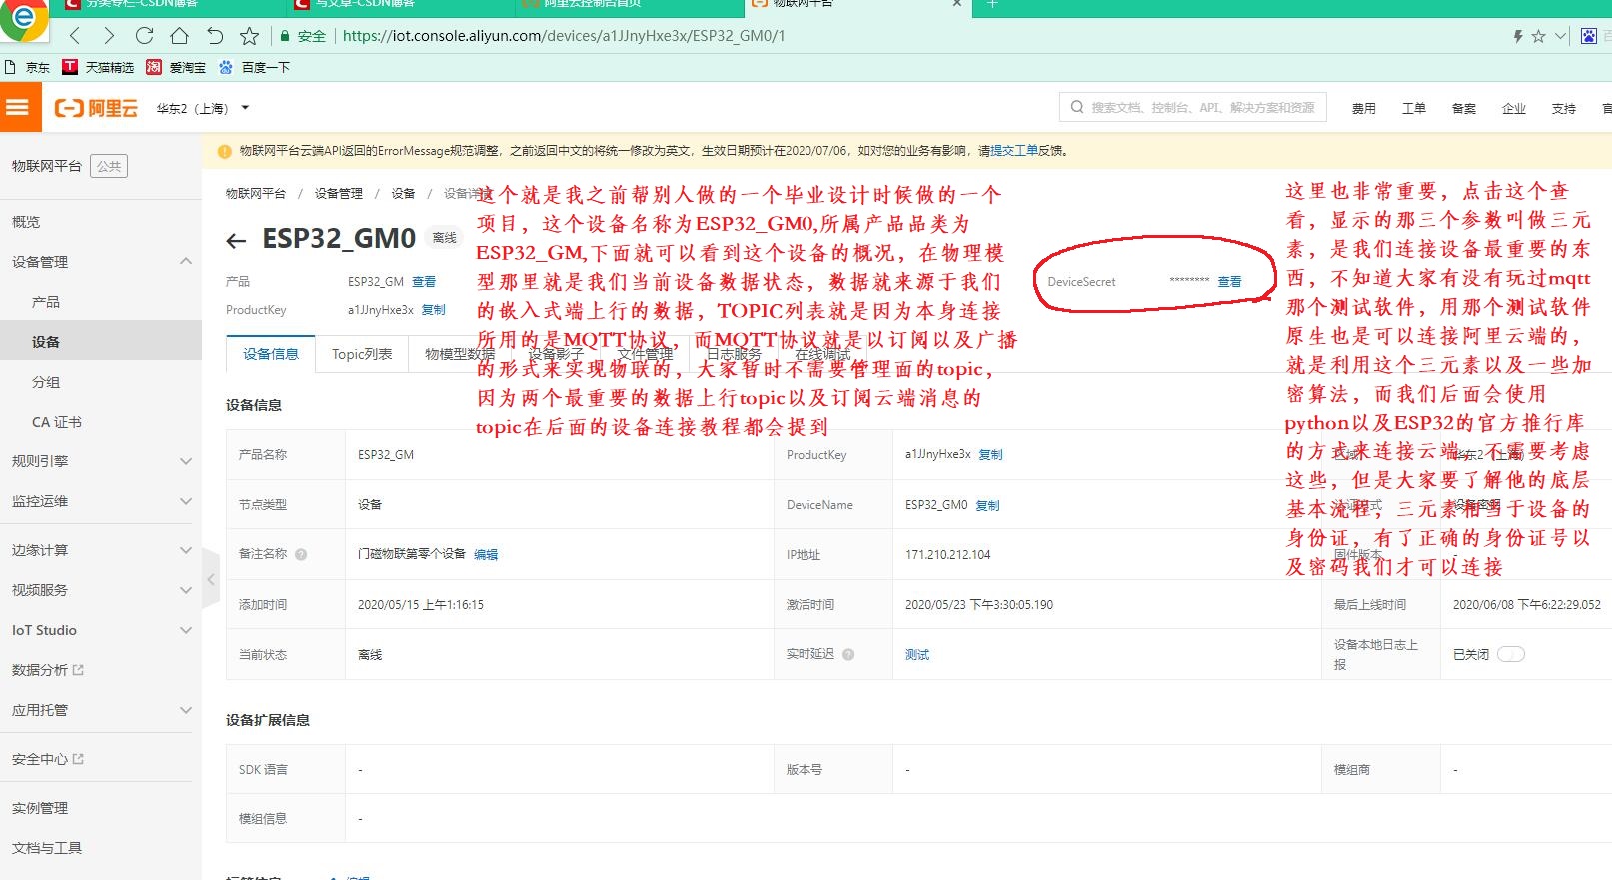1612x880 pixels.
Task: Open 工单 top menu
Action: (1414, 108)
